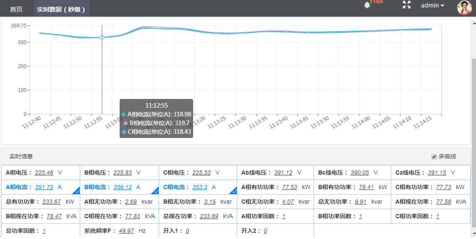Click the 1184 notification count badge

tap(376, 2)
